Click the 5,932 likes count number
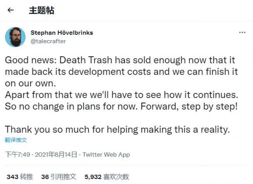This screenshot has width=253, height=184. [93, 177]
